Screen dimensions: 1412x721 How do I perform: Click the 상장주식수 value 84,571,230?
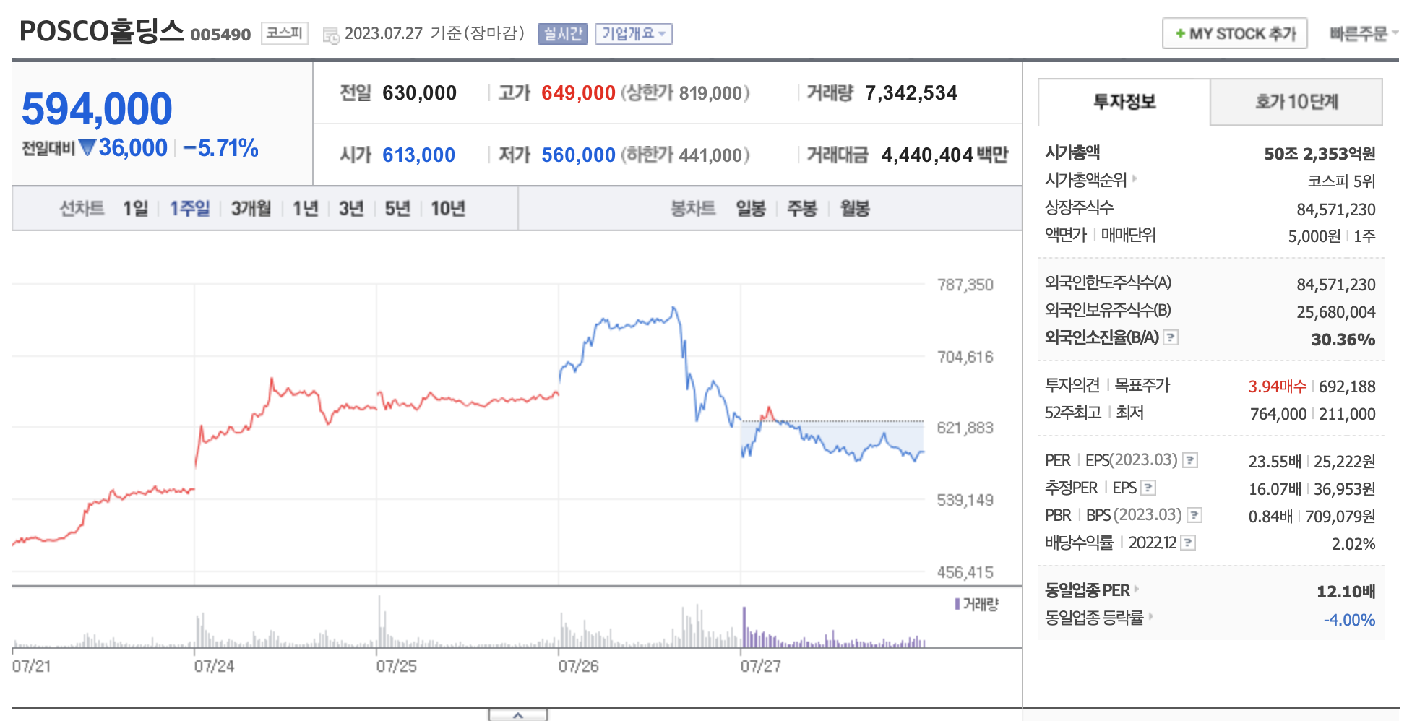click(1336, 210)
